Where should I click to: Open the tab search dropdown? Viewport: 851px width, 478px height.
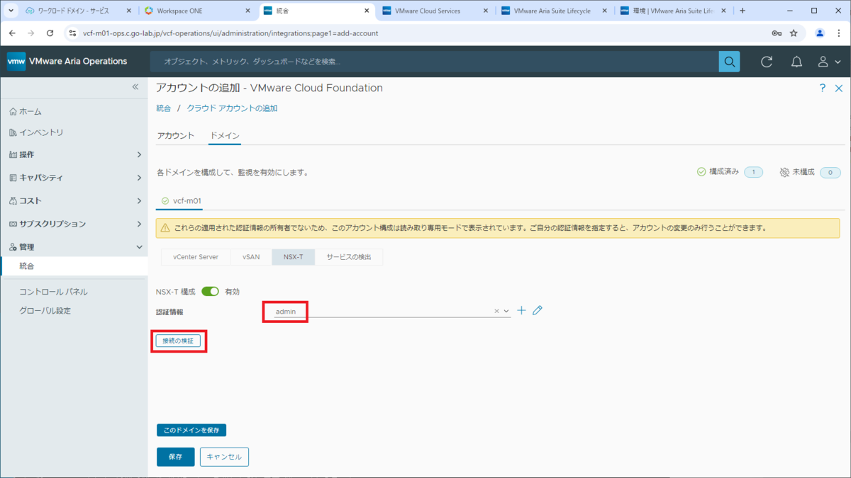pos(10,11)
